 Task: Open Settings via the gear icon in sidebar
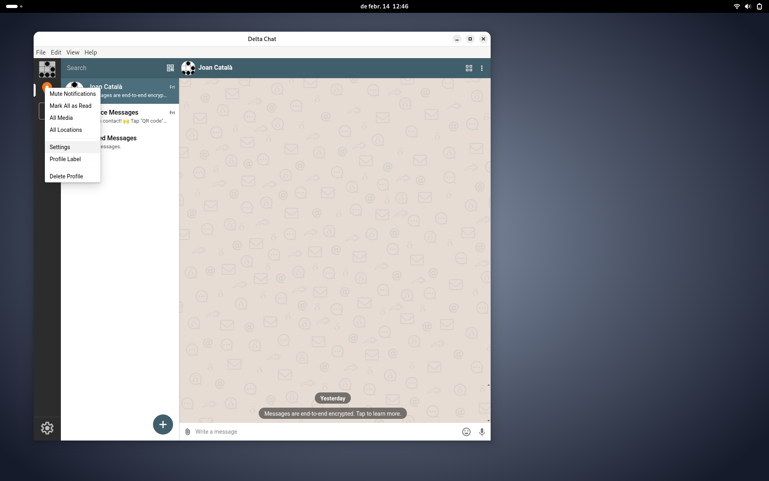tap(47, 428)
